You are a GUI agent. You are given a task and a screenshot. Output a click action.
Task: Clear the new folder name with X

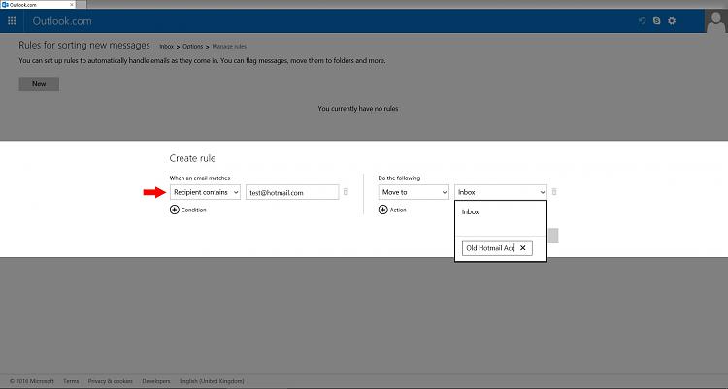pyautogui.click(x=523, y=248)
